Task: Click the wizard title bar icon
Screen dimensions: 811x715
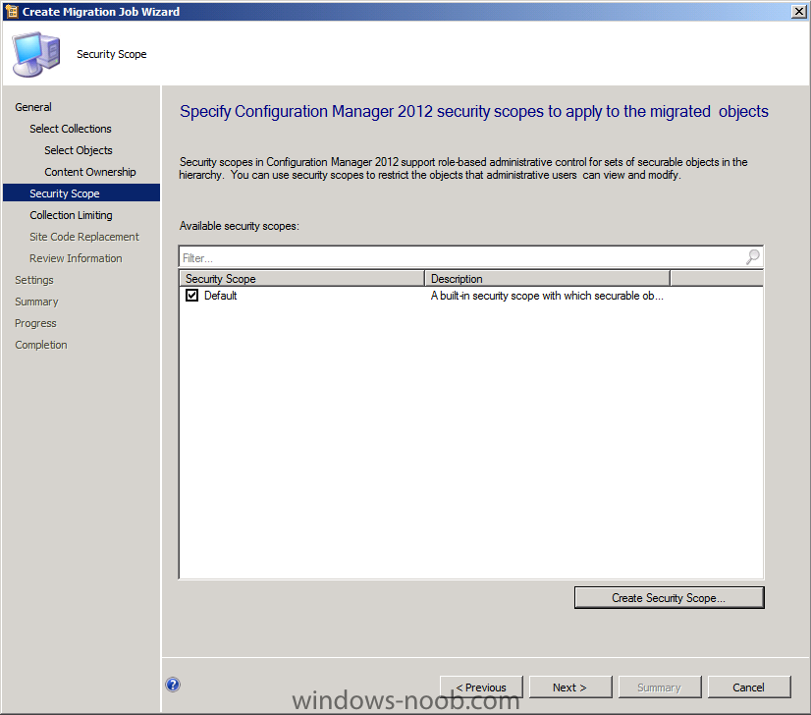Action: point(12,12)
